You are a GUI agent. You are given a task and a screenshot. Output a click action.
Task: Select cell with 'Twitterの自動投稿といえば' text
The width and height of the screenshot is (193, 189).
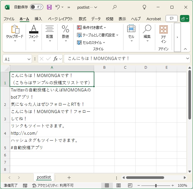[x=52, y=97]
